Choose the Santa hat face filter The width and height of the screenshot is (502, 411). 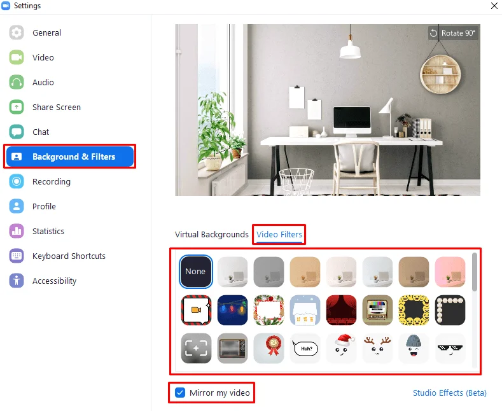[341, 348]
